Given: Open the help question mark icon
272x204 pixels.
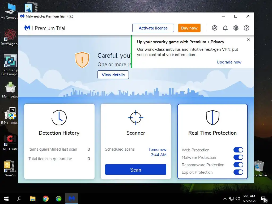Looking at the screenshot, I should coord(246,28).
